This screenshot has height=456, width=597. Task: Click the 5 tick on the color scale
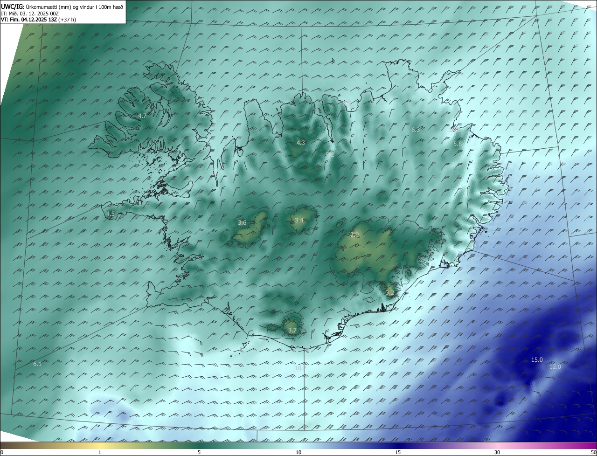coord(199,452)
